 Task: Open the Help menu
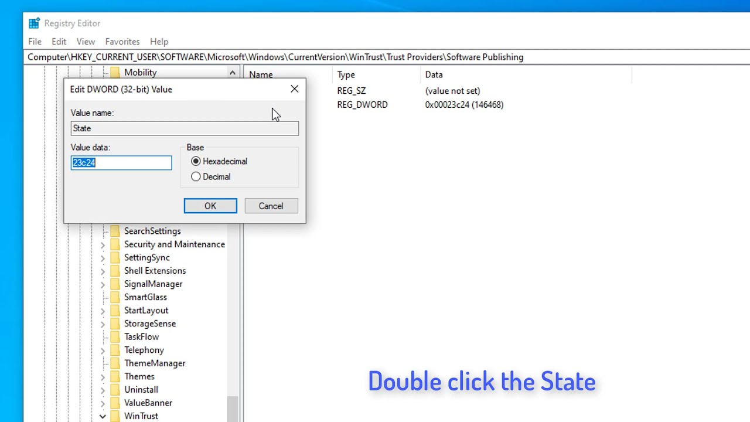[159, 42]
